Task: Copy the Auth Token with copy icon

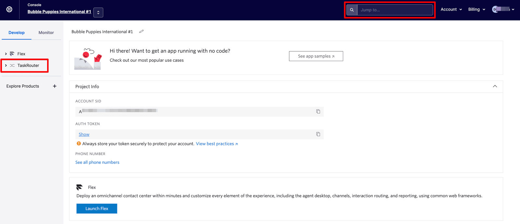Action: point(318,134)
